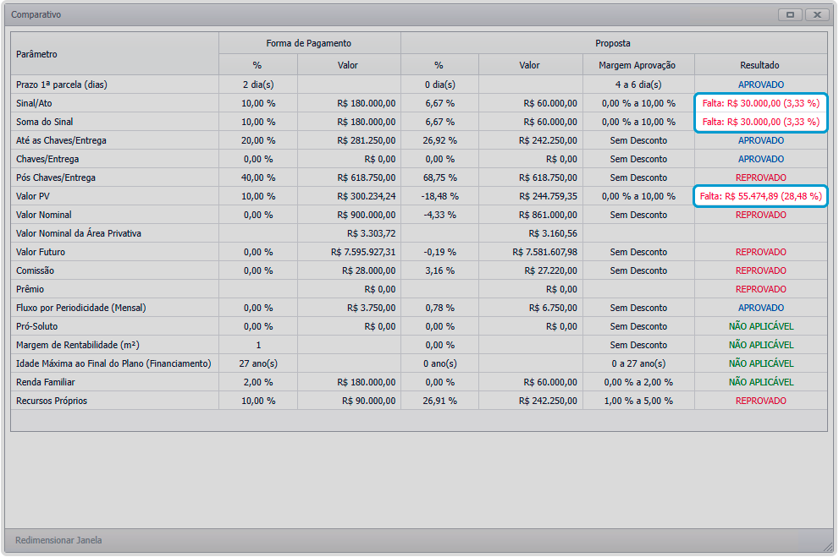Select the Valor PV parameter cell
The height and width of the screenshot is (557, 839).
tap(114, 196)
